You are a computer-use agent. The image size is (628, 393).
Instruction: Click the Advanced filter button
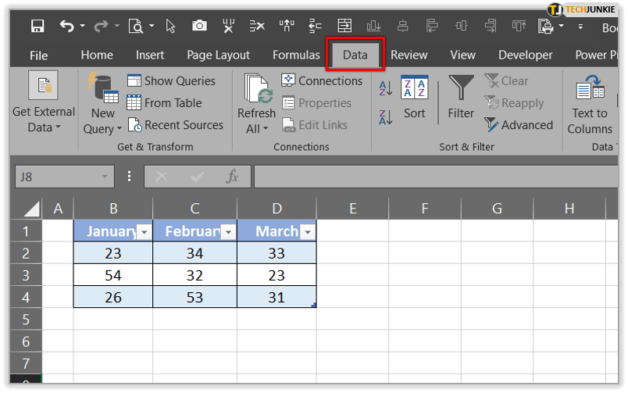519,125
